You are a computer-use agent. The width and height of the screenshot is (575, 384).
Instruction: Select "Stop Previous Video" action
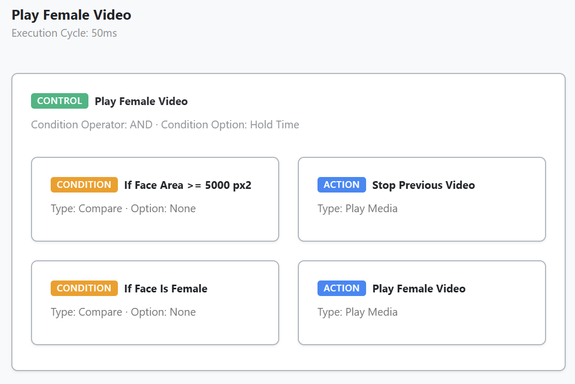(423, 185)
